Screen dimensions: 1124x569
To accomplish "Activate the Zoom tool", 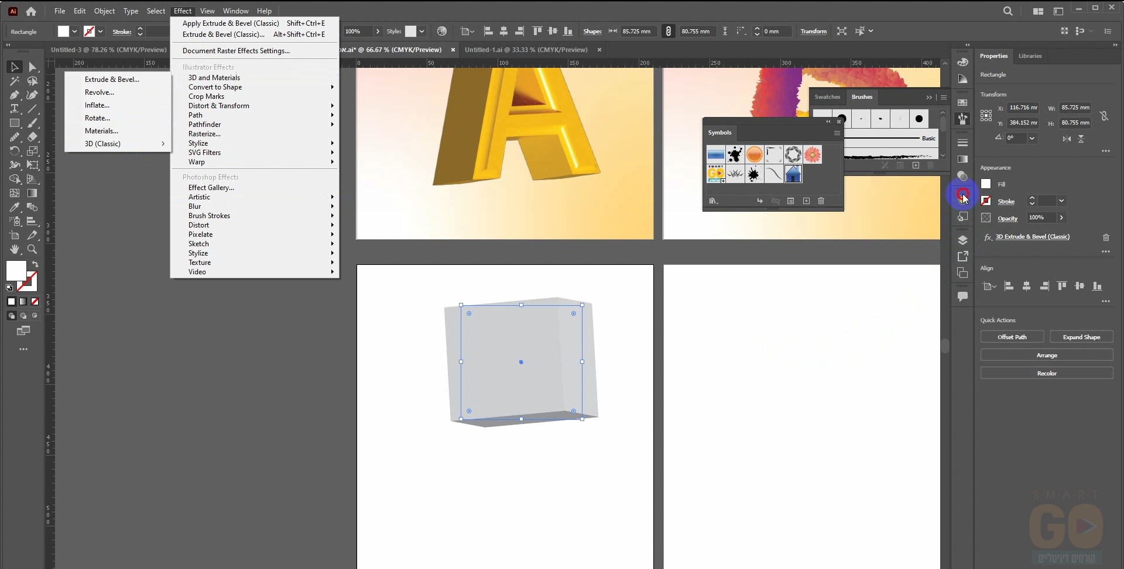I will (32, 250).
